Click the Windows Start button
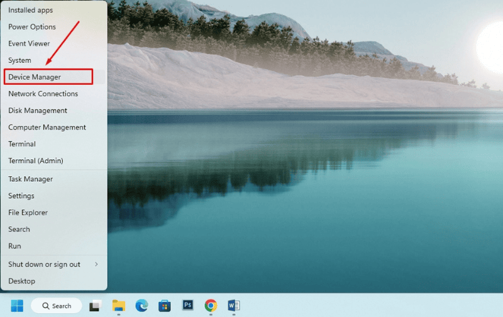Image resolution: width=503 pixels, height=317 pixels. 16,306
